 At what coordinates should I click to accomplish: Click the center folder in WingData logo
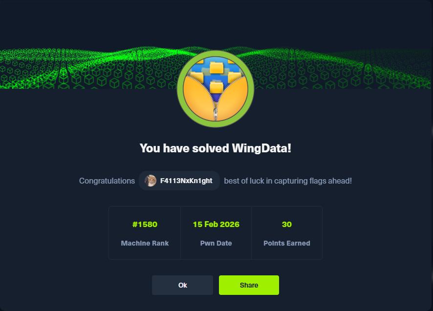point(216,87)
